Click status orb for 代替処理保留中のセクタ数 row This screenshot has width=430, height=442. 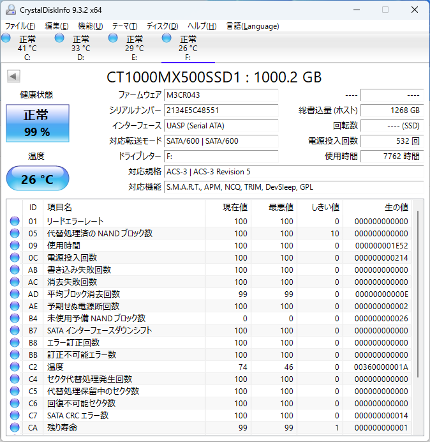(x=15, y=391)
